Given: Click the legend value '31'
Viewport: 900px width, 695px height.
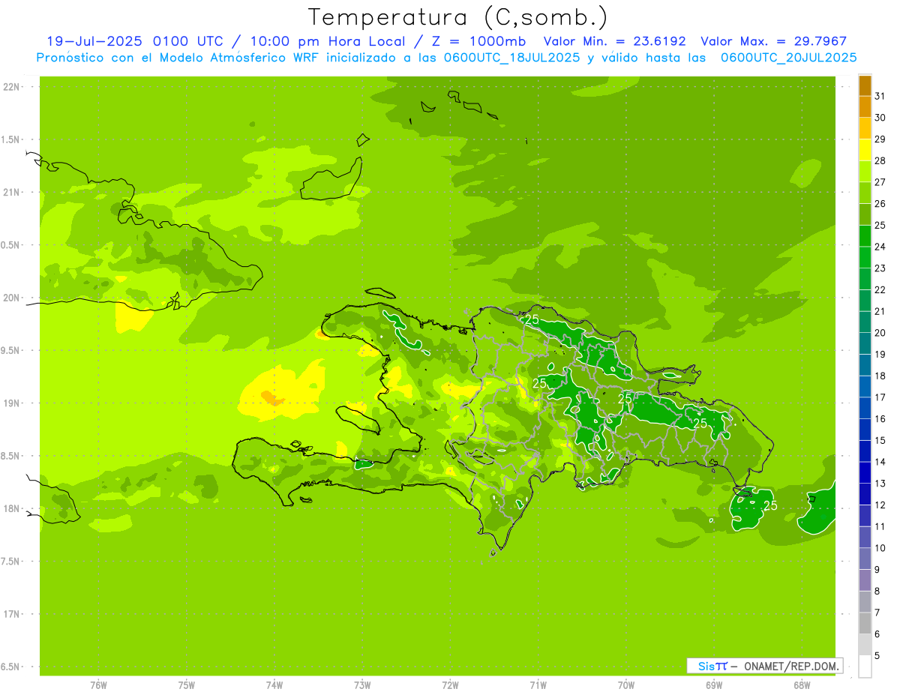Looking at the screenshot, I should tap(880, 96).
